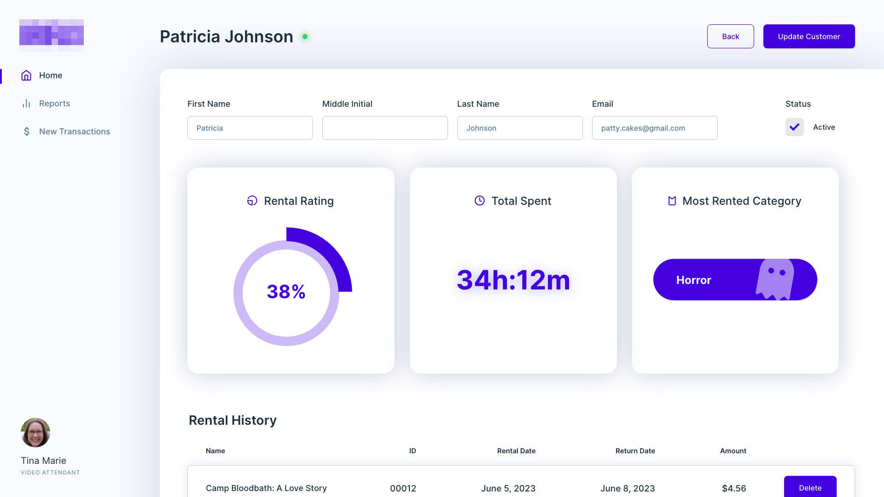
Task: Uncheck the Active status checkbox
Action: click(794, 127)
